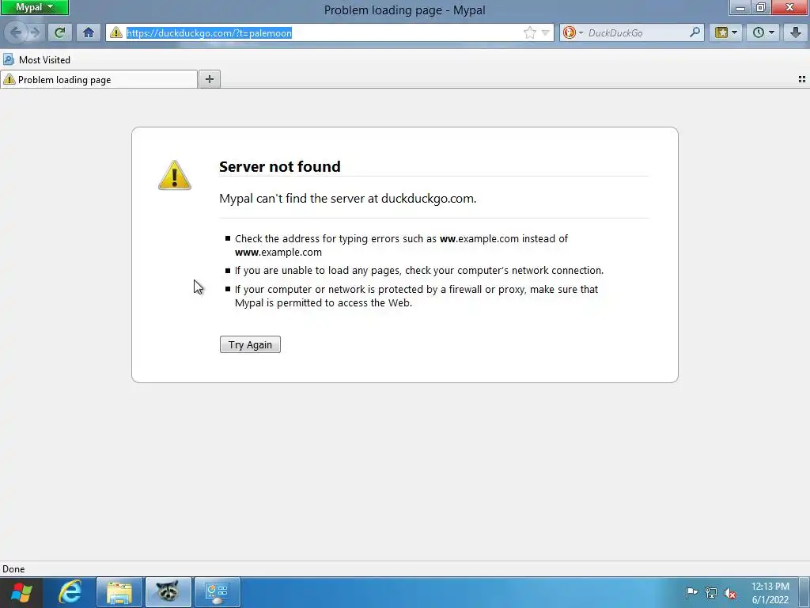Click the warning identity icon in the address bar
This screenshot has width=810, height=608.
116,32
